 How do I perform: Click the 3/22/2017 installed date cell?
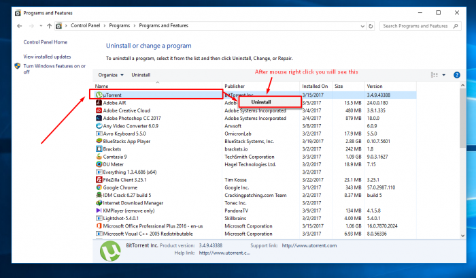pyautogui.click(x=313, y=180)
